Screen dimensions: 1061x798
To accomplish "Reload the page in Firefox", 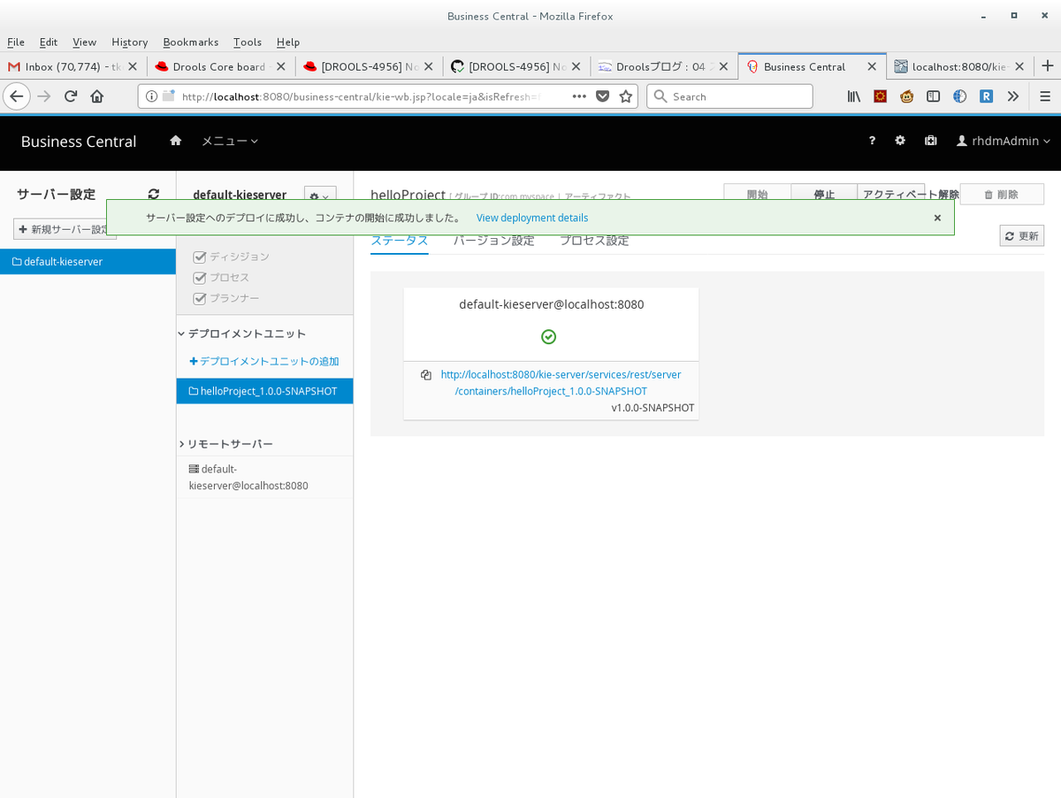I will pos(71,96).
